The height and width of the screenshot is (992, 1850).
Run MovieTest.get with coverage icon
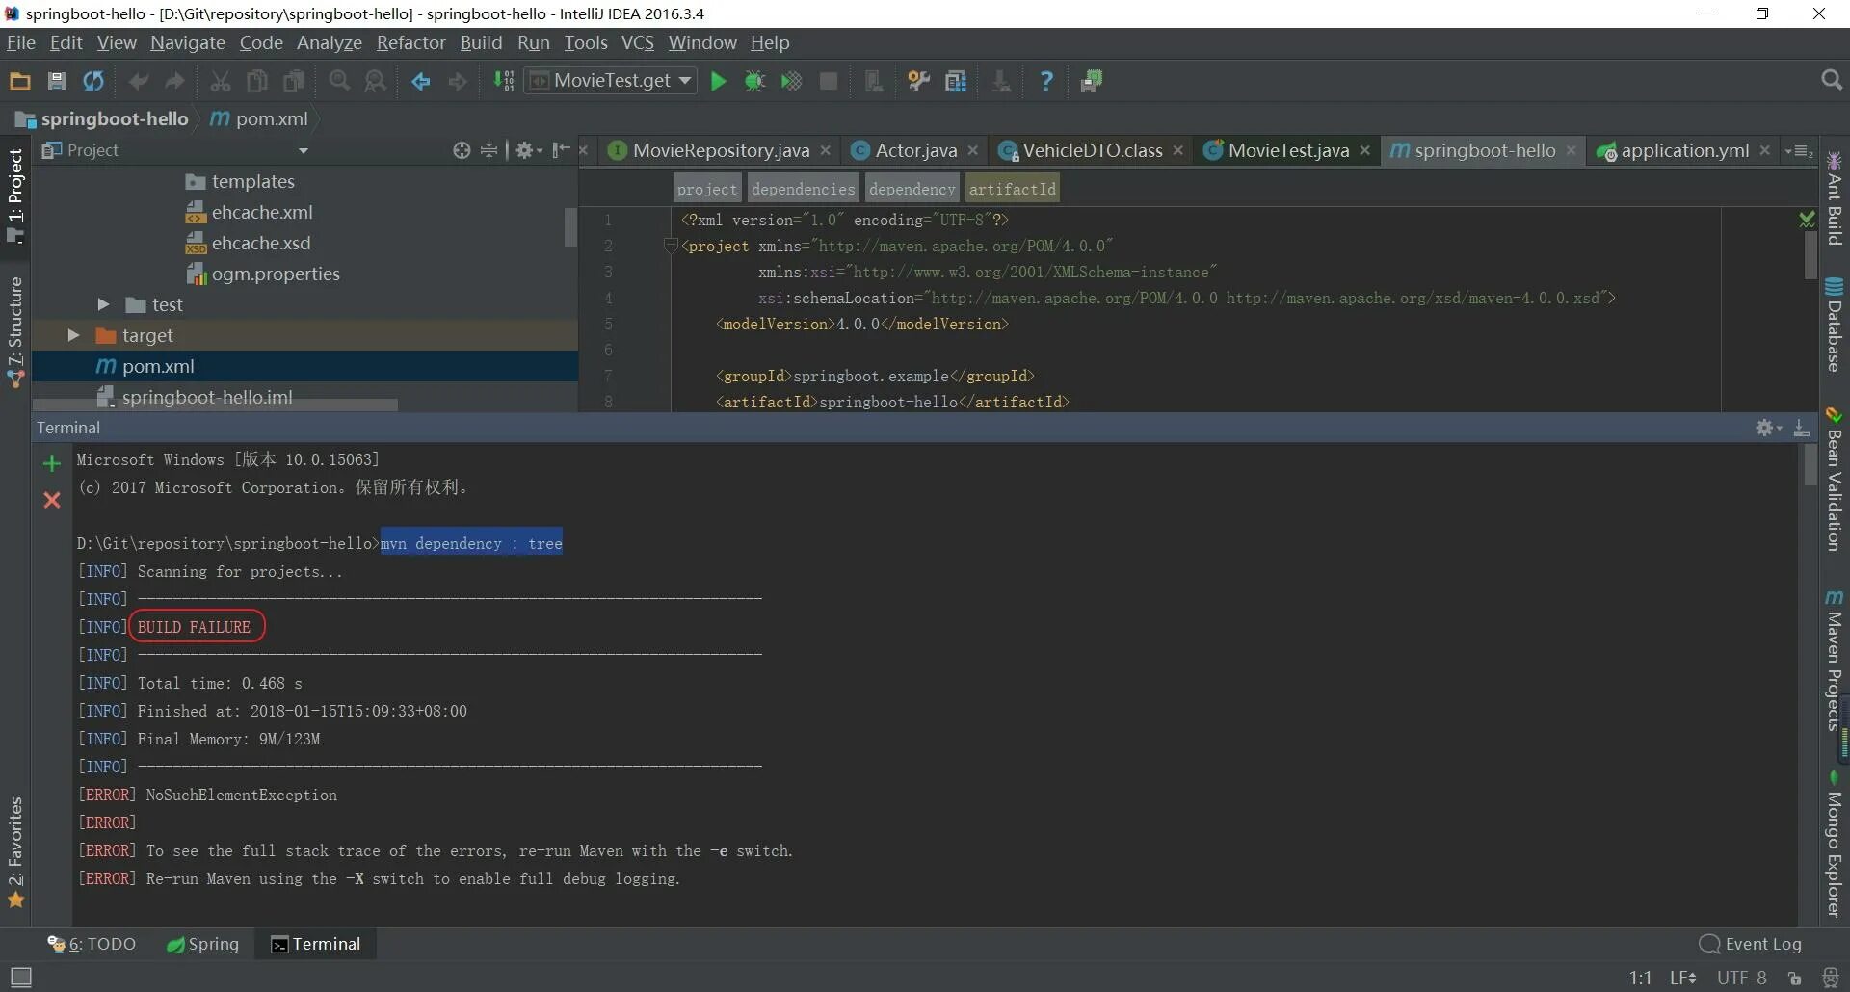[x=791, y=81]
